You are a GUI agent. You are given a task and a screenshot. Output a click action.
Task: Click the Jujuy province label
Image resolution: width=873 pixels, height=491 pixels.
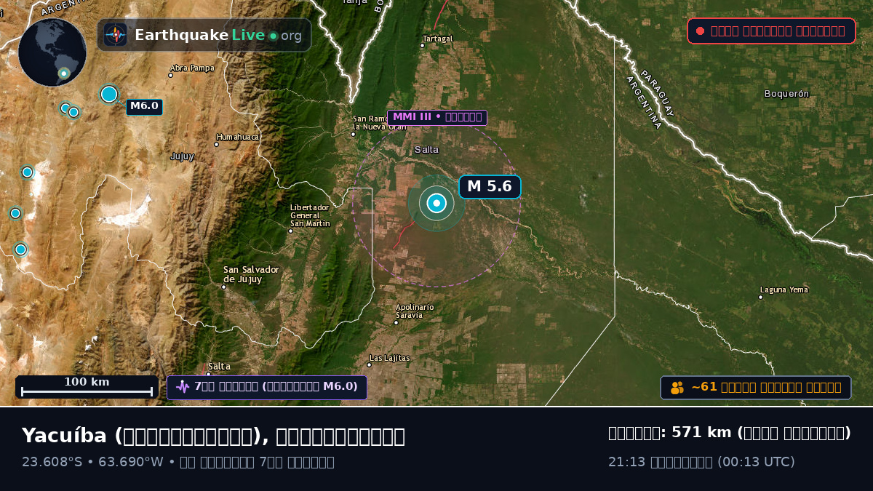(182, 156)
